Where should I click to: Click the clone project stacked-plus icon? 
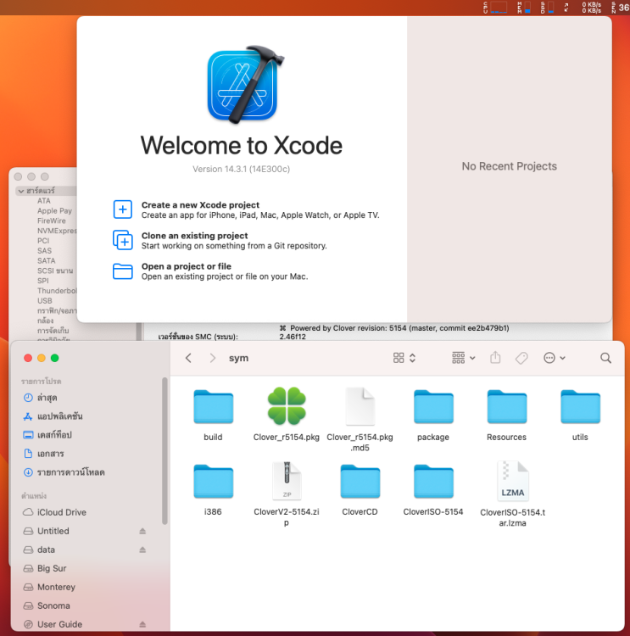[x=122, y=240]
